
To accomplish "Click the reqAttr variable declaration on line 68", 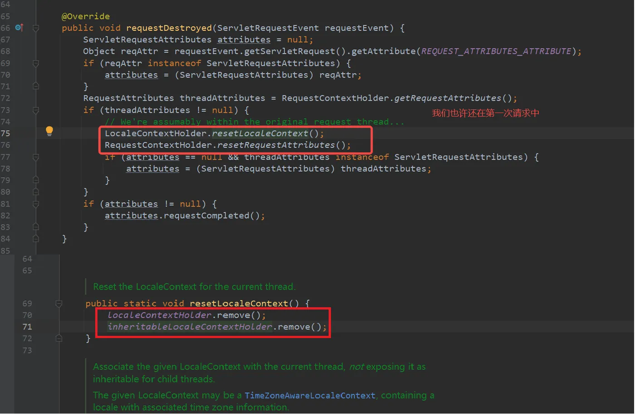I will pos(139,51).
